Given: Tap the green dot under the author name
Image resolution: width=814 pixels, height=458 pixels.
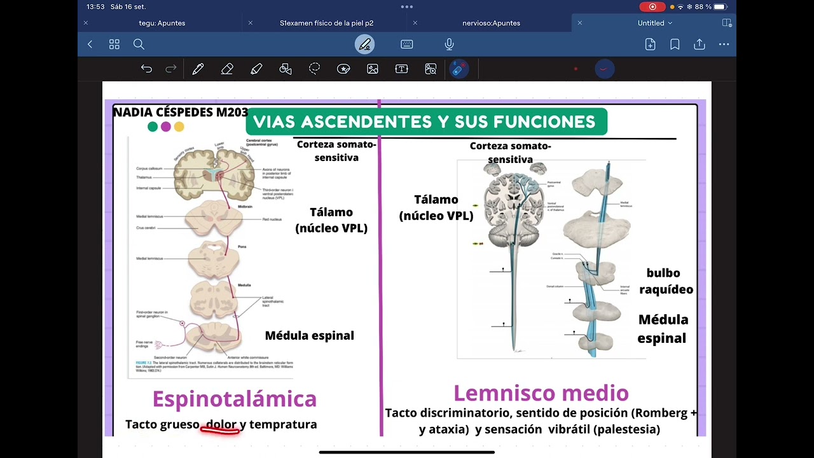Looking at the screenshot, I should click(153, 127).
